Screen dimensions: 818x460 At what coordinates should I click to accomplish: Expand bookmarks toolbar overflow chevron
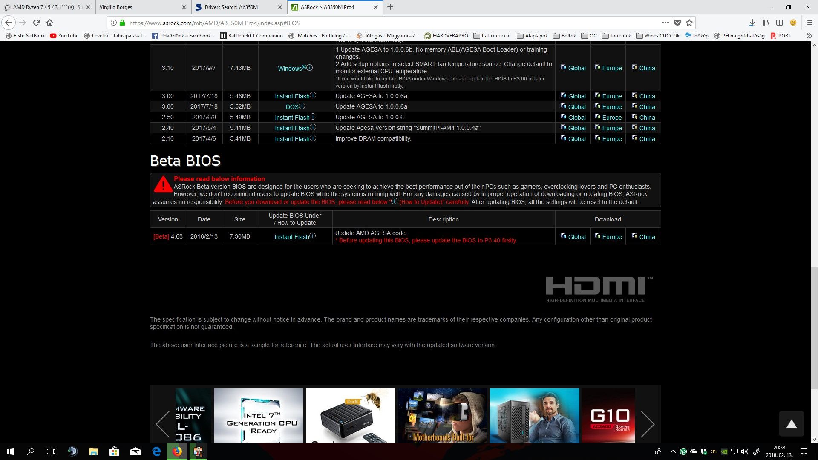click(x=809, y=36)
